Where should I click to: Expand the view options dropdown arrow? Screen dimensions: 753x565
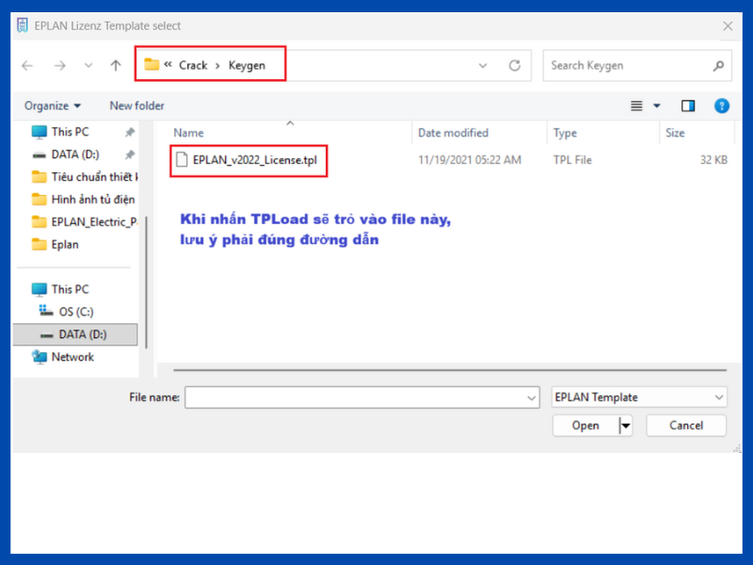coord(657,105)
